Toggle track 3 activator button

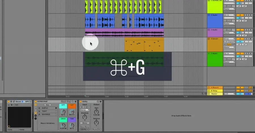click(x=240, y=30)
